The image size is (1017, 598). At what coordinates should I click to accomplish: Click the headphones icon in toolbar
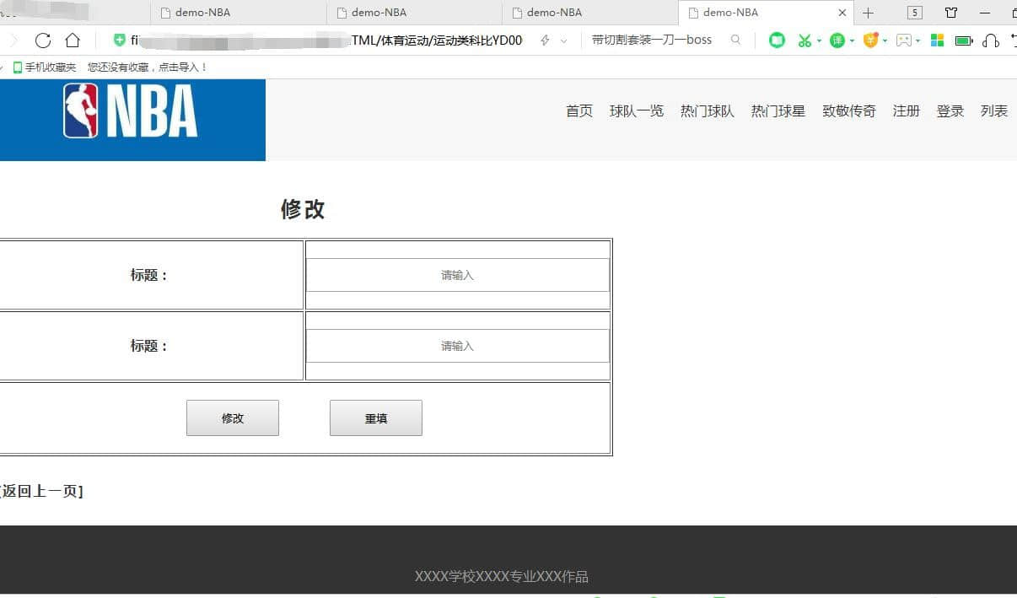(991, 40)
